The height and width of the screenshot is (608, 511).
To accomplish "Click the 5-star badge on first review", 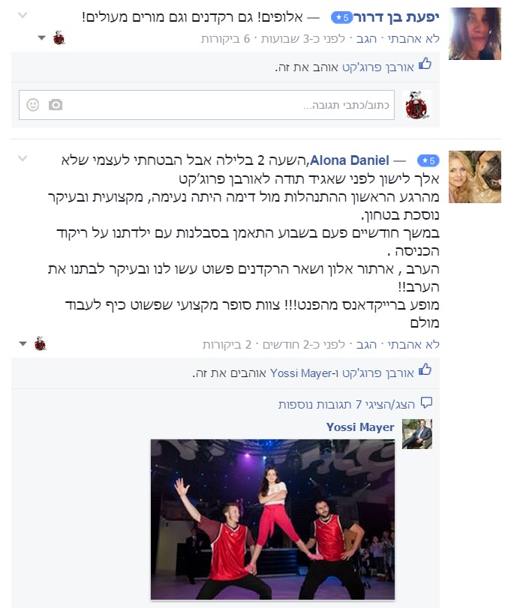I will 342,17.
